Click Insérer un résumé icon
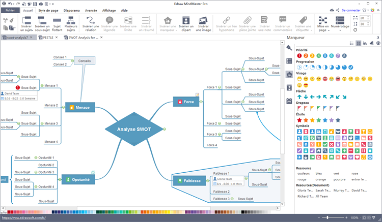This screenshot has width=382, height=222. (x=146, y=20)
